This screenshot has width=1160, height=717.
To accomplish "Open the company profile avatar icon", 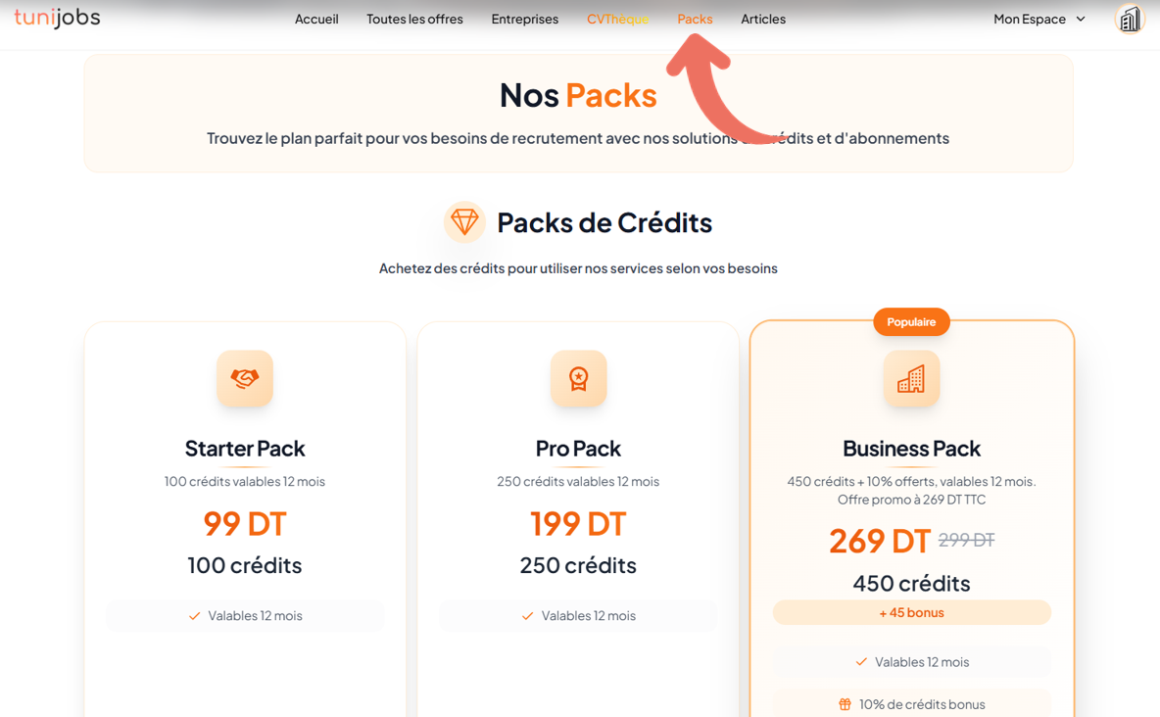I will 1130,19.
